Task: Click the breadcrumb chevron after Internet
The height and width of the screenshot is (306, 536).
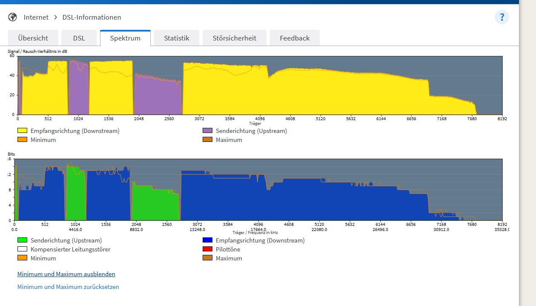Action: click(x=56, y=17)
